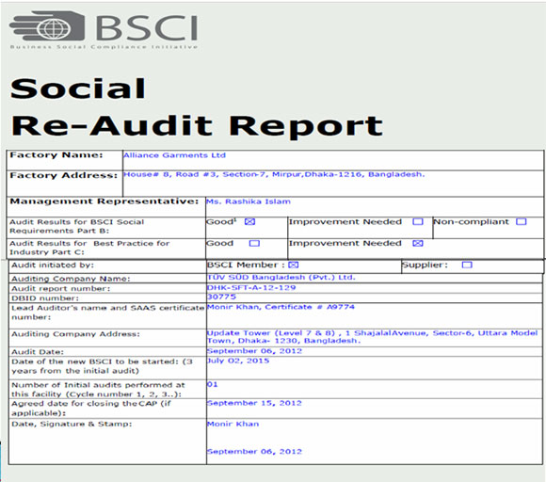Tick Improvement Needed checkbox for Part B
This screenshot has width=546, height=482.
coord(418,222)
